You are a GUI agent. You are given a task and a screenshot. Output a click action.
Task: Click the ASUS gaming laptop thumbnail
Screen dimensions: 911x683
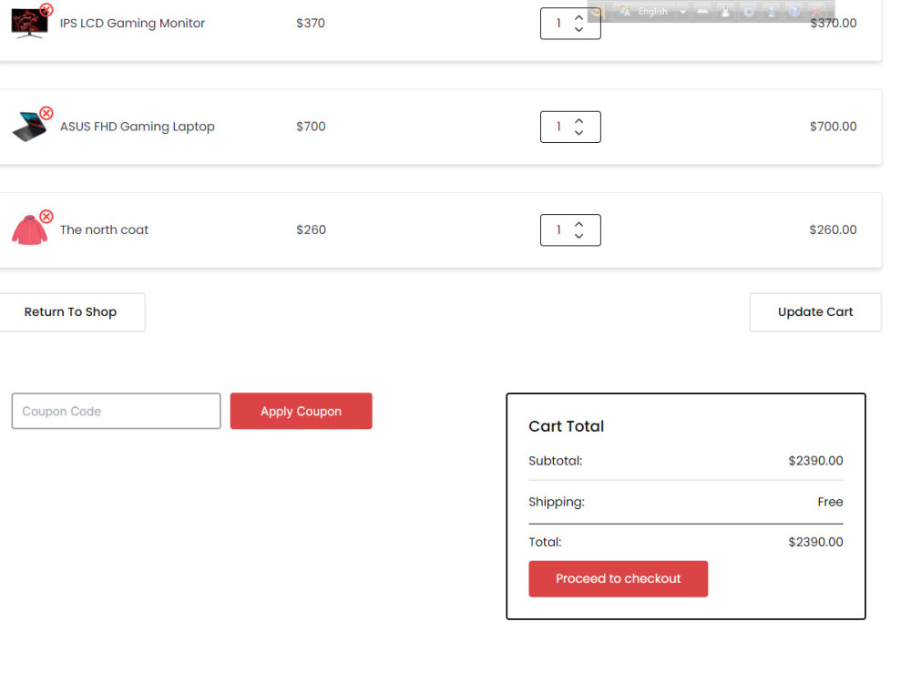click(29, 127)
